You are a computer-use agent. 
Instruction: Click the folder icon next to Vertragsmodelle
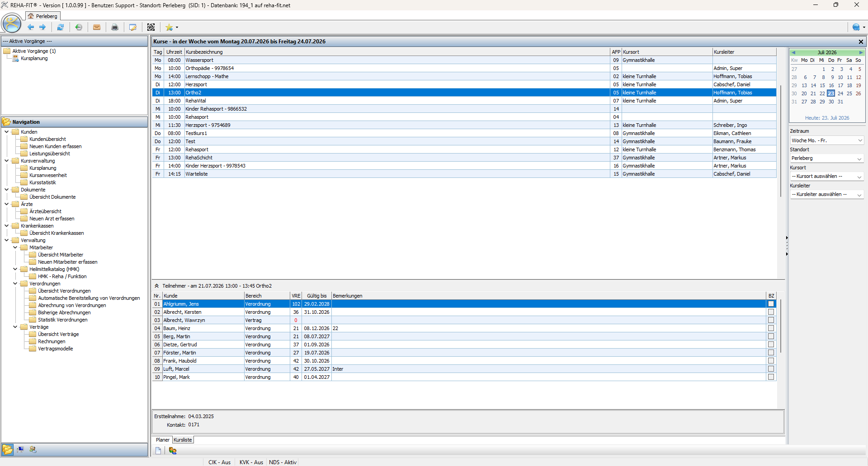[x=33, y=349]
